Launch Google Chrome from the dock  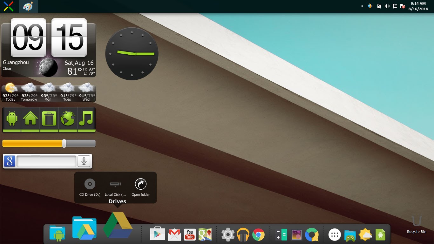coord(258,235)
